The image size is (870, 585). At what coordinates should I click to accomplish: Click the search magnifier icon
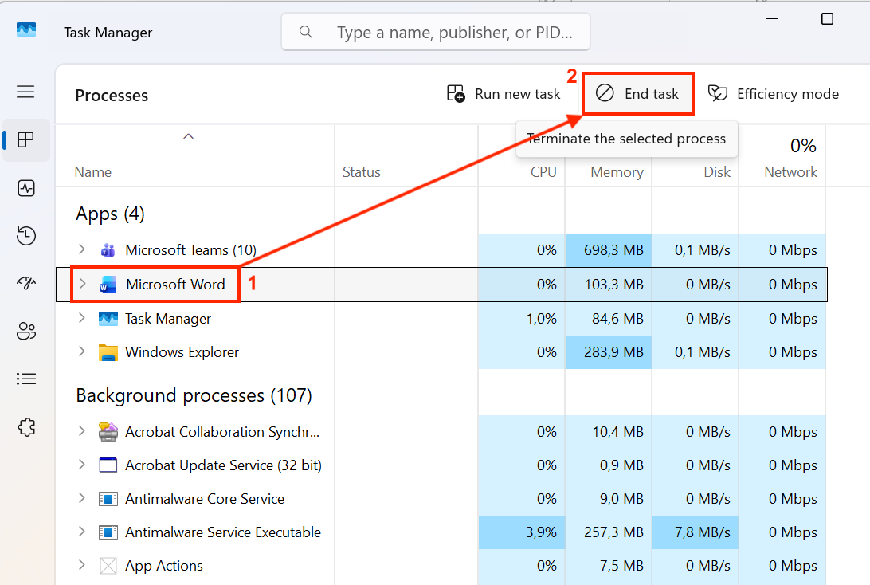(306, 32)
